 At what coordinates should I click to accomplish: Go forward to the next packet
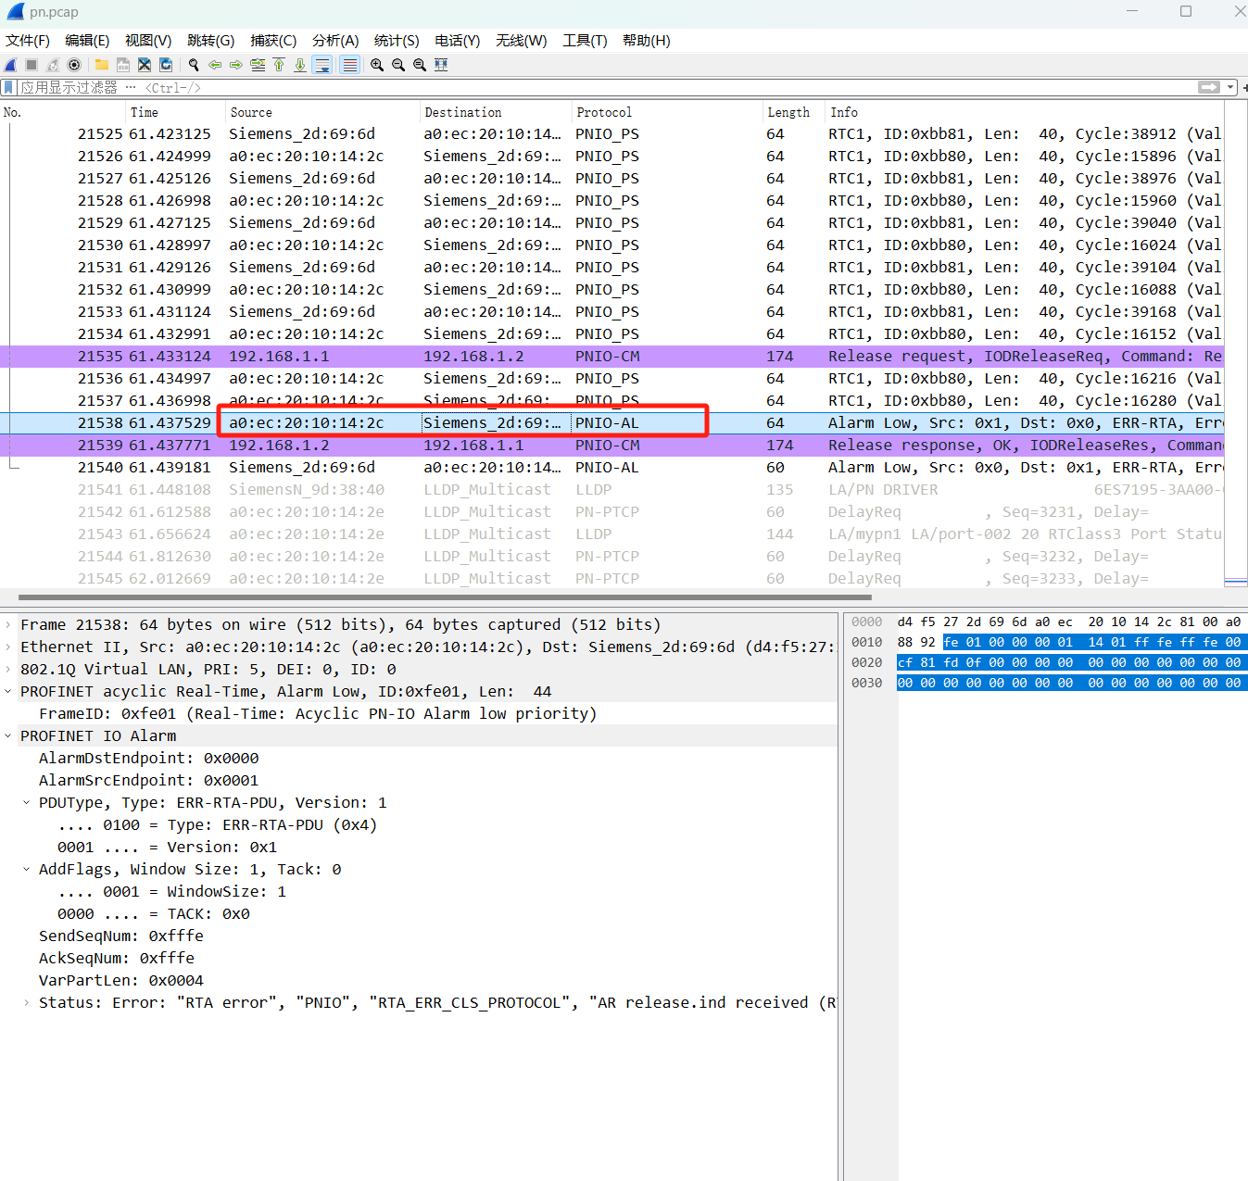(236, 65)
